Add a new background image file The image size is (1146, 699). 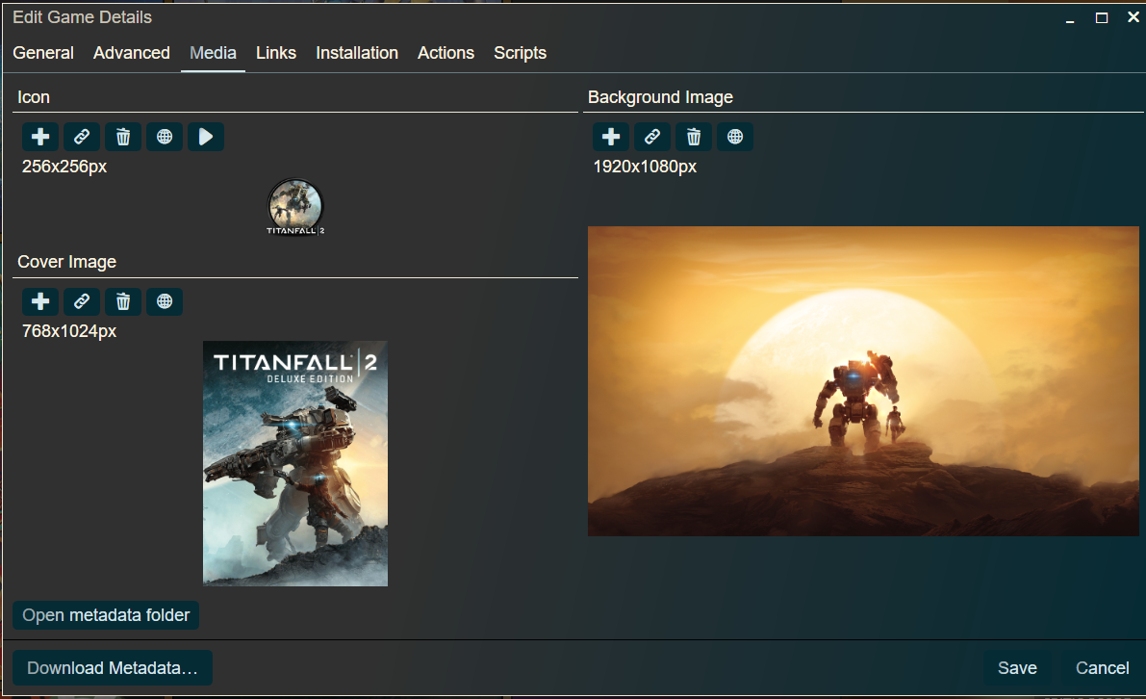pos(610,137)
